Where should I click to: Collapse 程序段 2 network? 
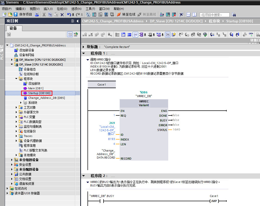83,176
